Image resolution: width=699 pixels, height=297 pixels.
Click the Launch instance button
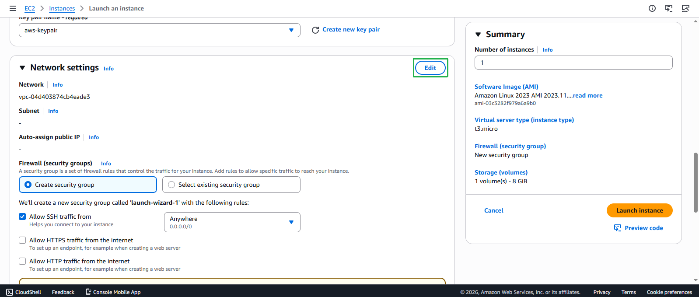[640, 210]
